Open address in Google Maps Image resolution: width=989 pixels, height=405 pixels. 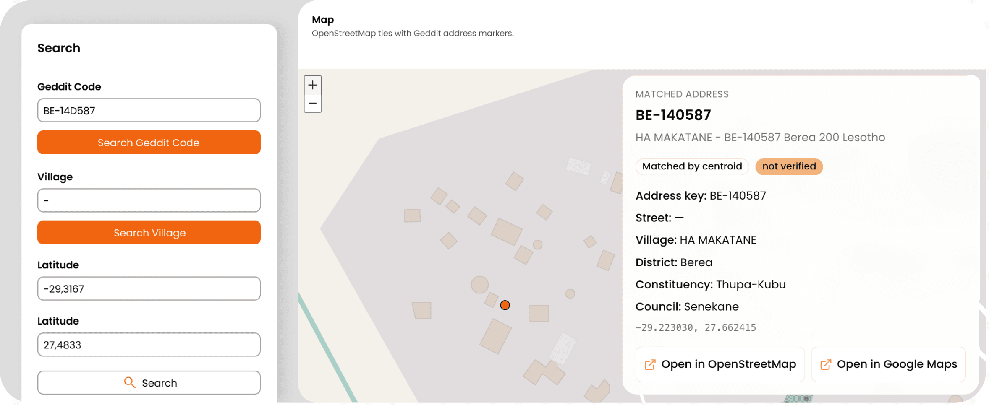[888, 364]
